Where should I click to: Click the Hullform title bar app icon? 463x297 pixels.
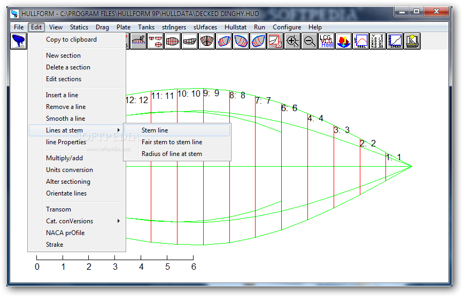[x=14, y=13]
